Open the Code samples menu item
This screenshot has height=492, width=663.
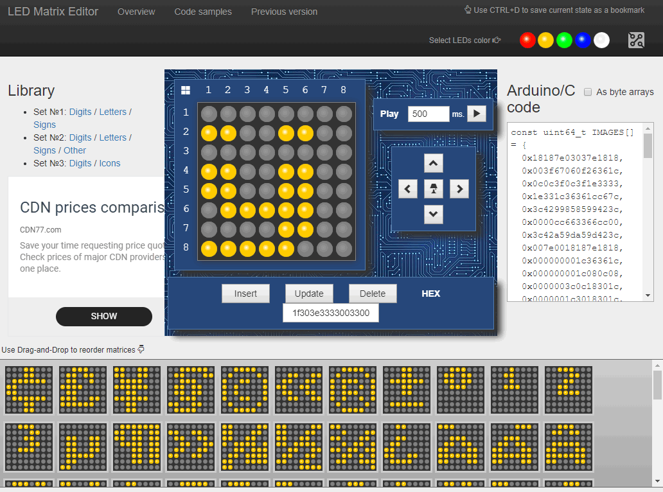tap(203, 12)
